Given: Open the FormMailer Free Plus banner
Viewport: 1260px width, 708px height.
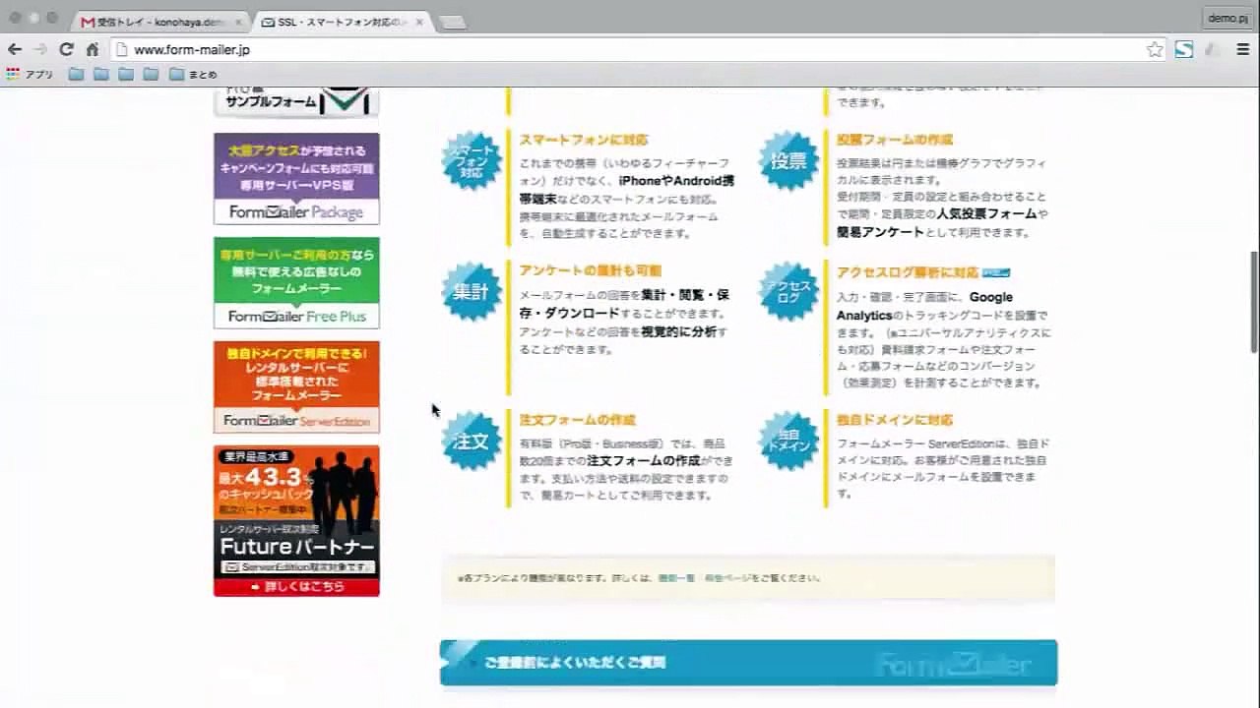Looking at the screenshot, I should (296, 283).
